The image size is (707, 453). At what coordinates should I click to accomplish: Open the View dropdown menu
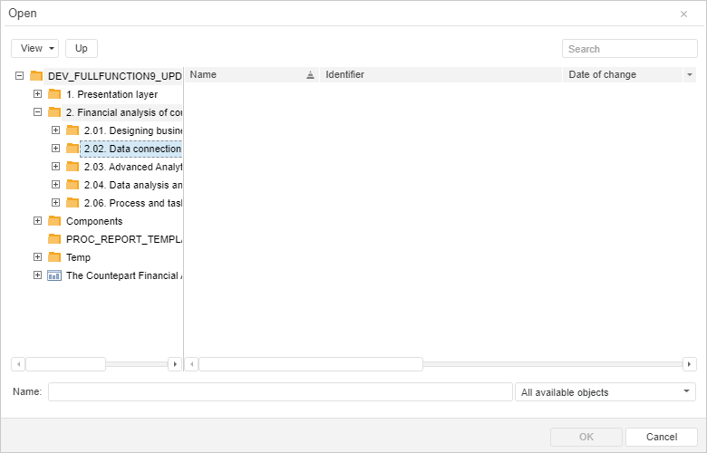35,48
